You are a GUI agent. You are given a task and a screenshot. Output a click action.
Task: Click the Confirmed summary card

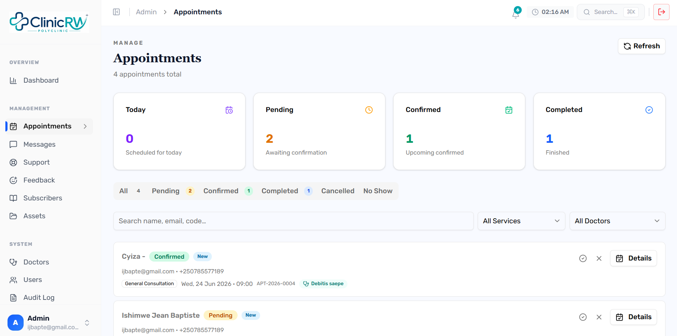tap(459, 131)
